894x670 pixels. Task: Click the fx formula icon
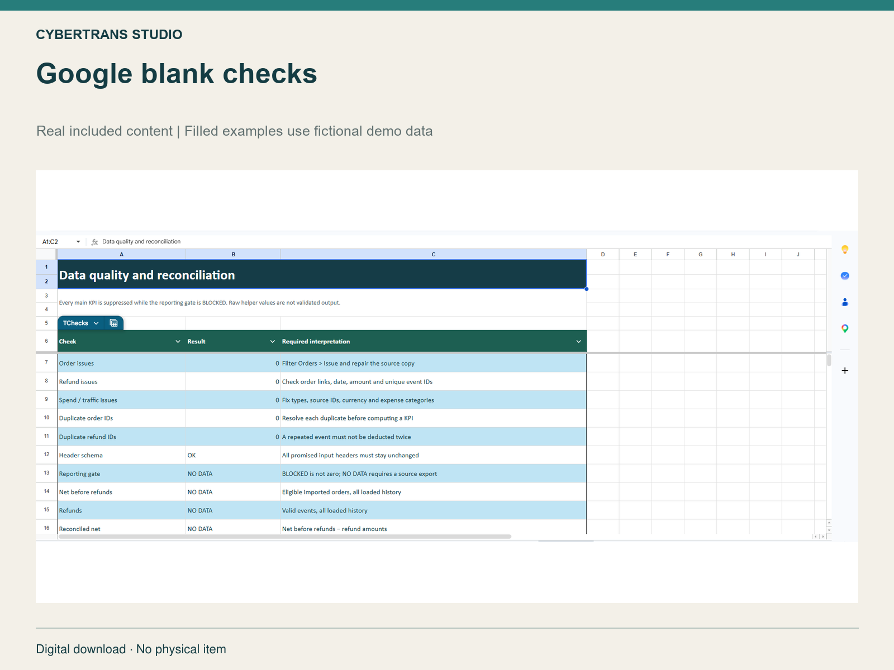pos(94,242)
